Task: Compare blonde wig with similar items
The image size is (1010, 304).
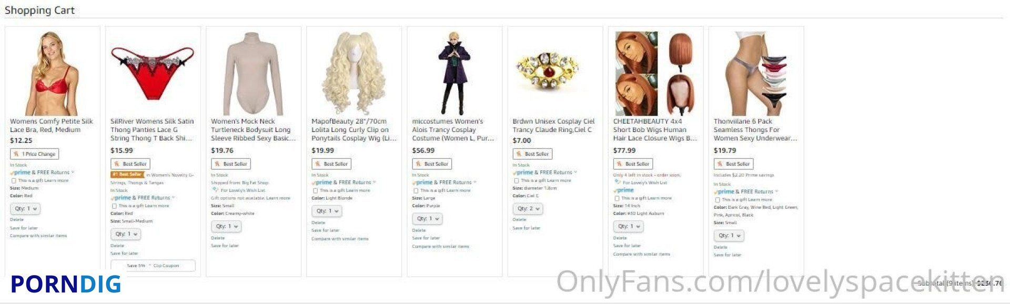Action: [x=340, y=239]
